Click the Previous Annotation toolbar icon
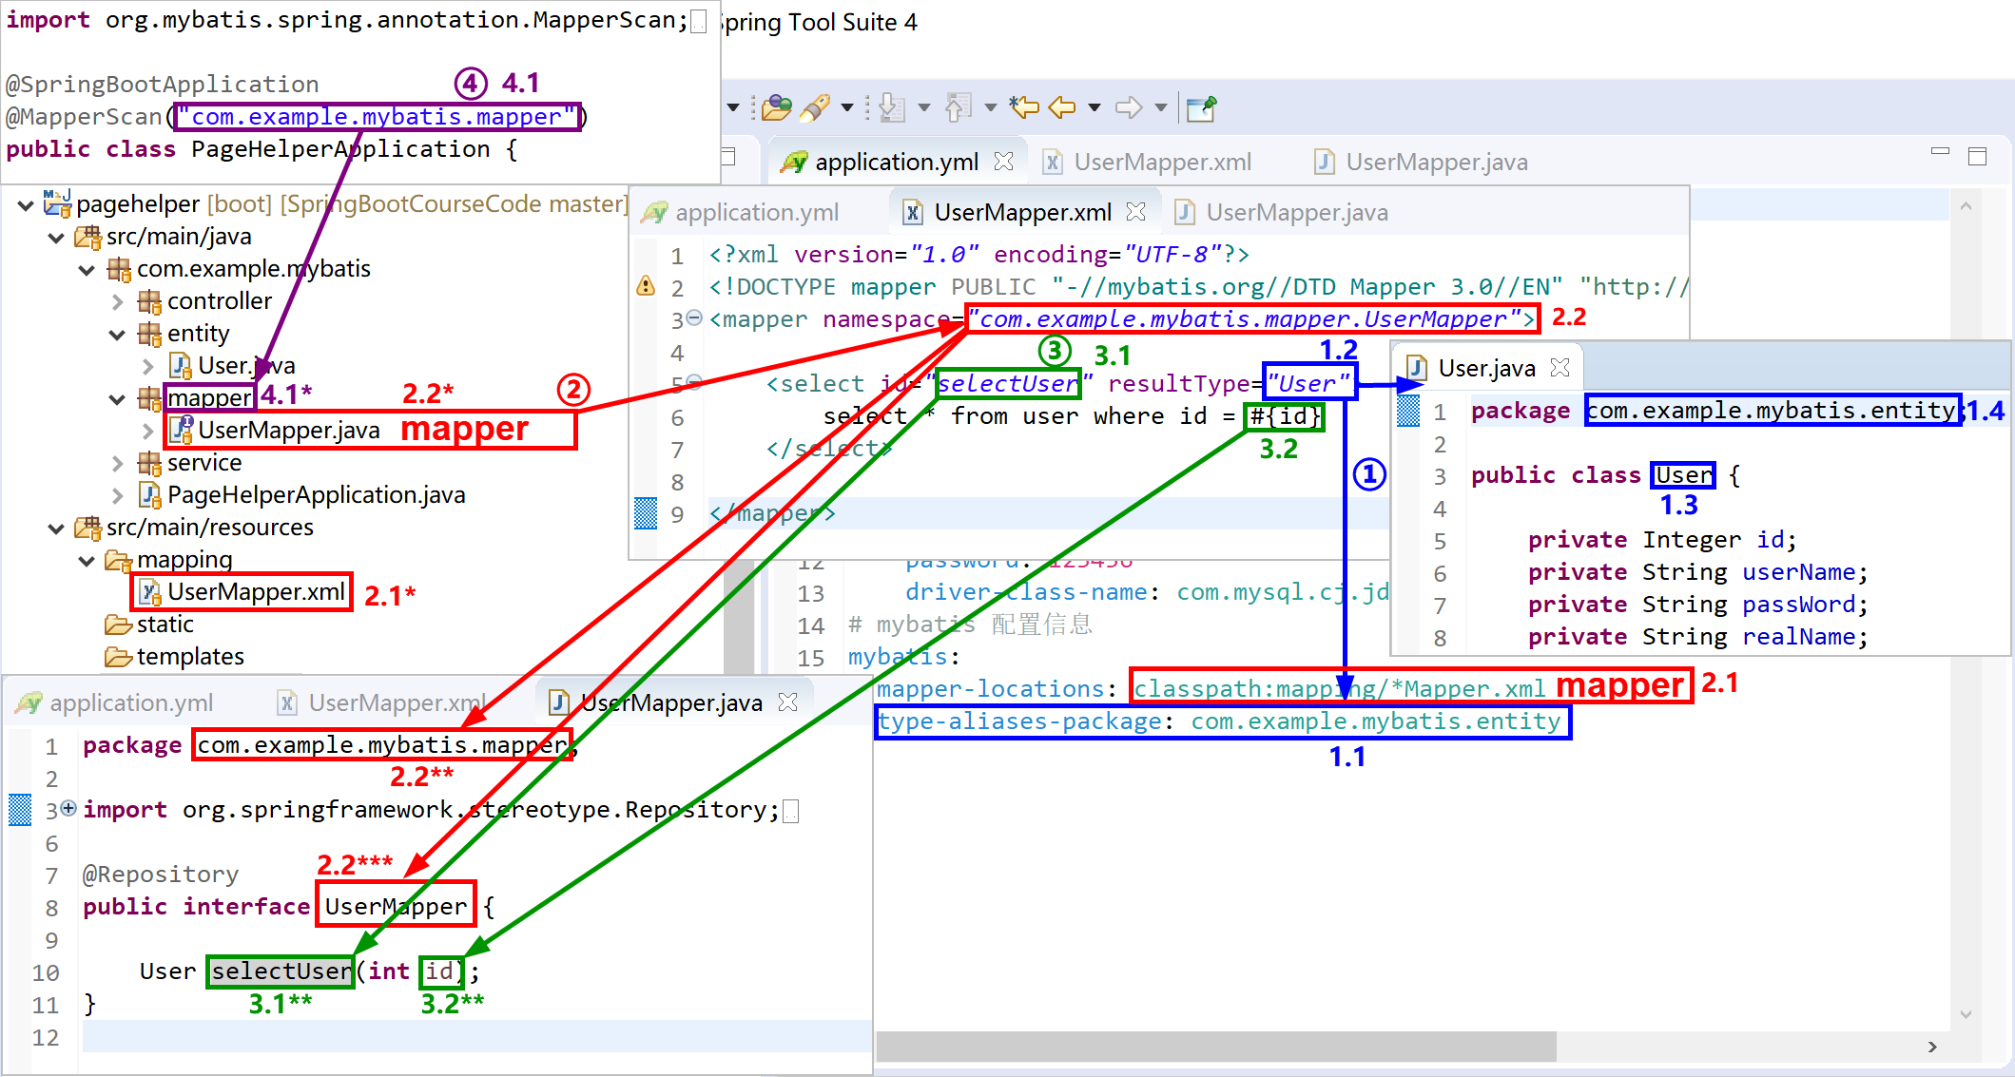The image size is (2015, 1077). [958, 107]
